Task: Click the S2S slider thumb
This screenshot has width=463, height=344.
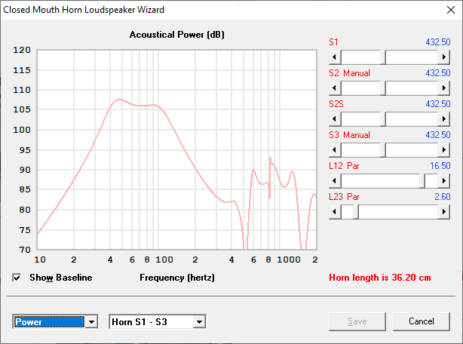Action: [382, 119]
